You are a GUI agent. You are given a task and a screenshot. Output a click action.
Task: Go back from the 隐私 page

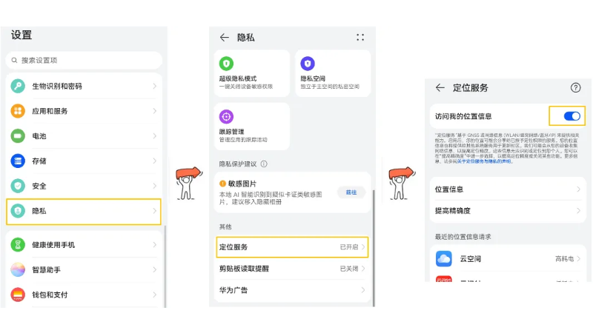pos(225,38)
